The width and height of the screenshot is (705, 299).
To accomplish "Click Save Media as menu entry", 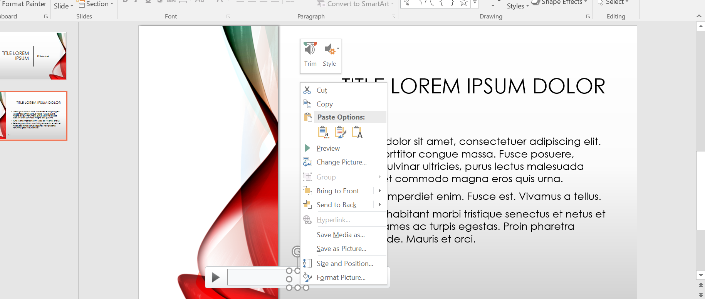I will coord(341,235).
